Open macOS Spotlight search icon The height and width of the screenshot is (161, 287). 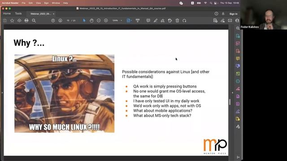211,3
